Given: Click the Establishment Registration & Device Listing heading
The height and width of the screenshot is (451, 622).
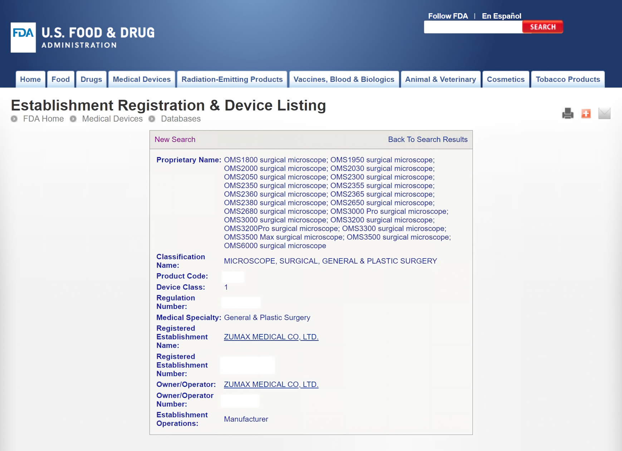Looking at the screenshot, I should coord(168,105).
